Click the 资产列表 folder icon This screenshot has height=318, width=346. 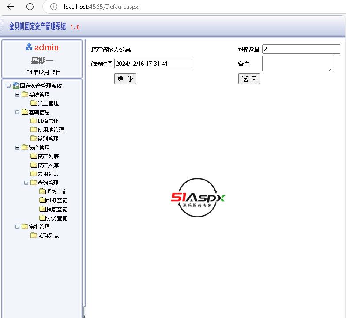click(34, 156)
